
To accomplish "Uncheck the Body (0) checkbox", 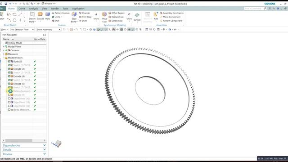I will pyautogui.click(x=9, y=61).
